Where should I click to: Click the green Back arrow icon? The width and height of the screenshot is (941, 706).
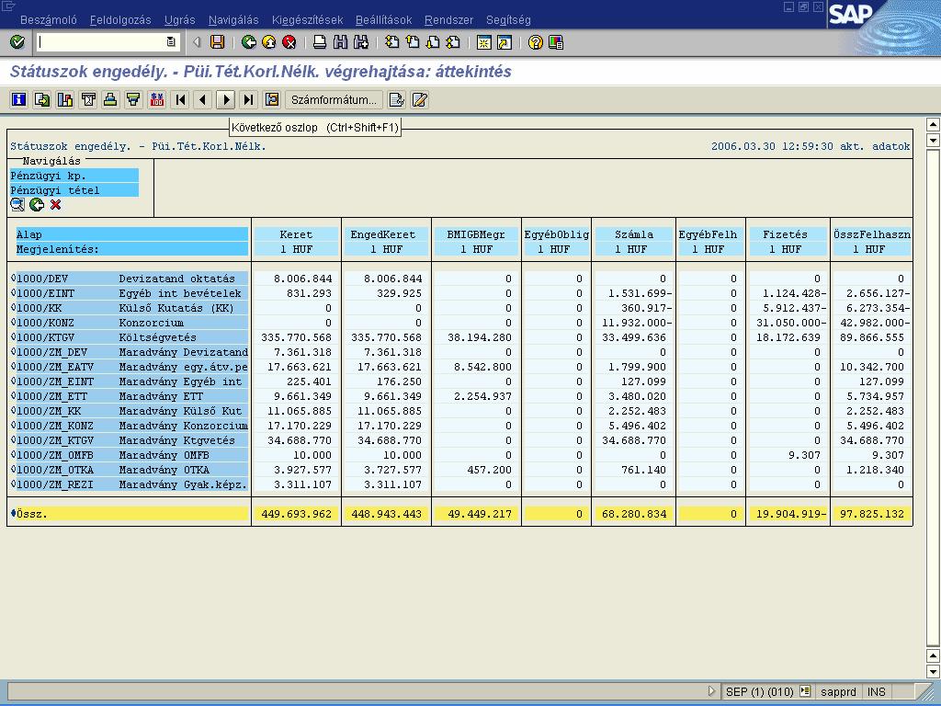click(248, 42)
